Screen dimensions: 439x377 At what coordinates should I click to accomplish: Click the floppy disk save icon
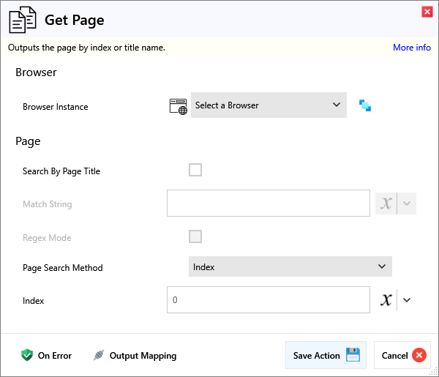pos(353,355)
